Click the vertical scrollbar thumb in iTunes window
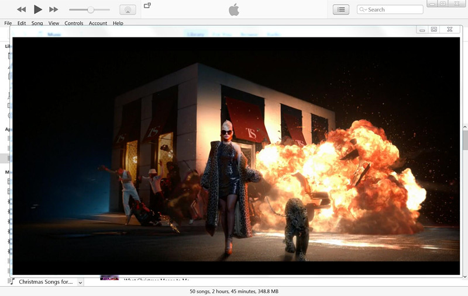Screen dimensions: 468x296 click(x=465, y=140)
